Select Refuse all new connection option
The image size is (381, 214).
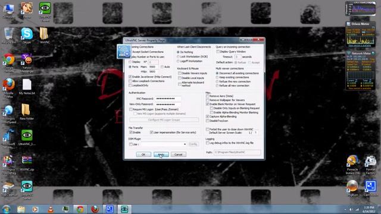tap(217, 86)
